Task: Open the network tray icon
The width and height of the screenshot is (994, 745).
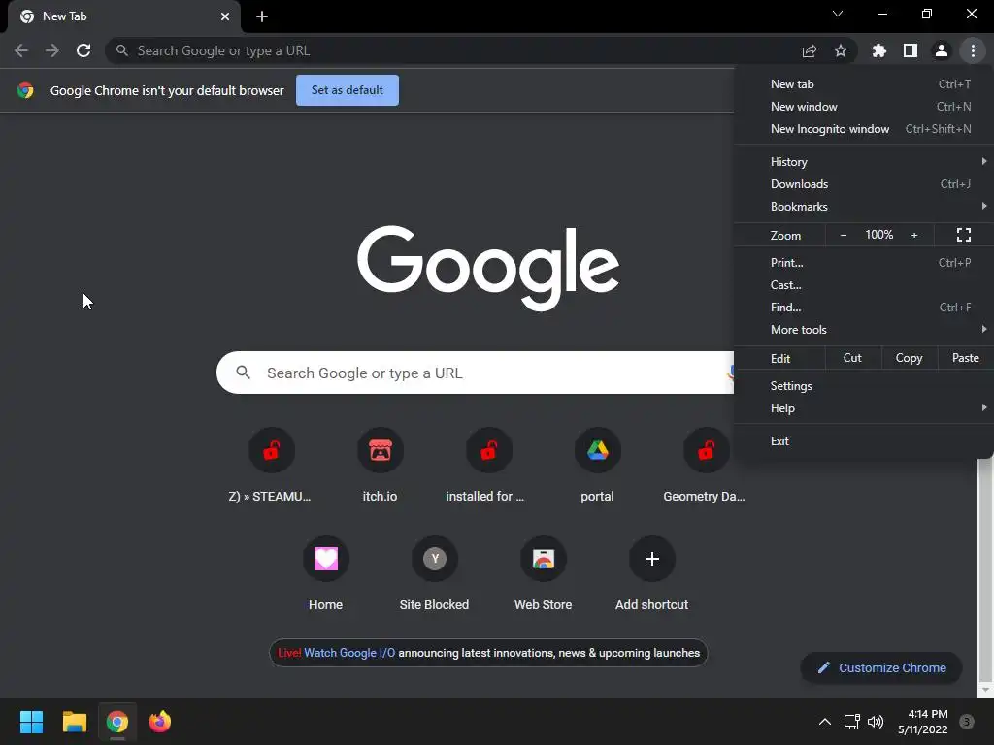Action: (851, 722)
